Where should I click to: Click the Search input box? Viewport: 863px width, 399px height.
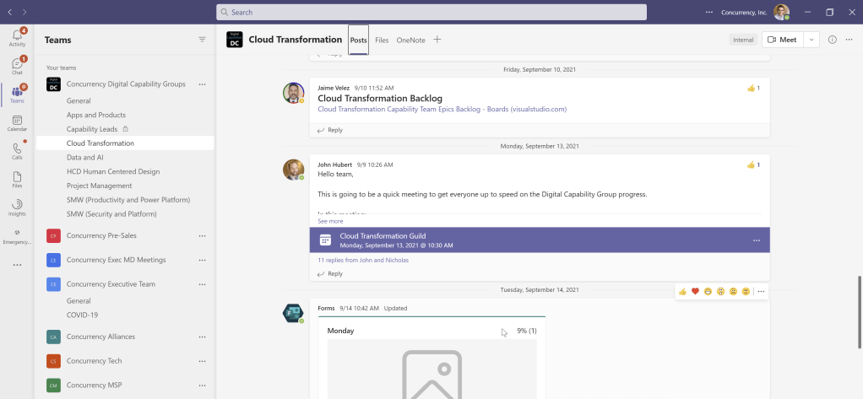pos(431,12)
